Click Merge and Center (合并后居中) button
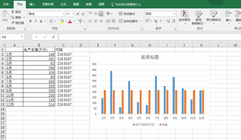 (x=128, y=21)
